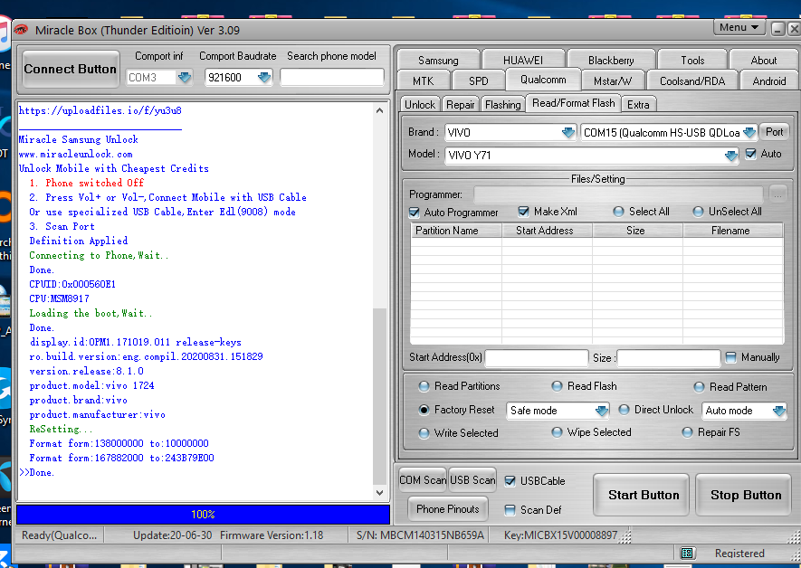
Task: Focus the Size input field
Action: [669, 357]
